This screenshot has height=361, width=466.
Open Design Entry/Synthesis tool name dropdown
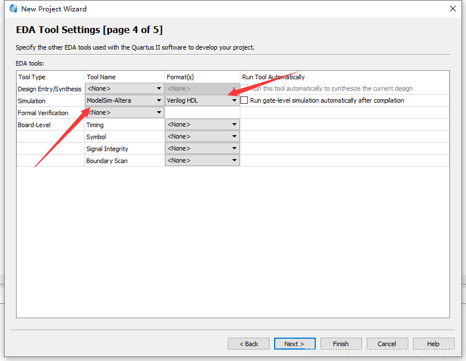click(x=124, y=88)
